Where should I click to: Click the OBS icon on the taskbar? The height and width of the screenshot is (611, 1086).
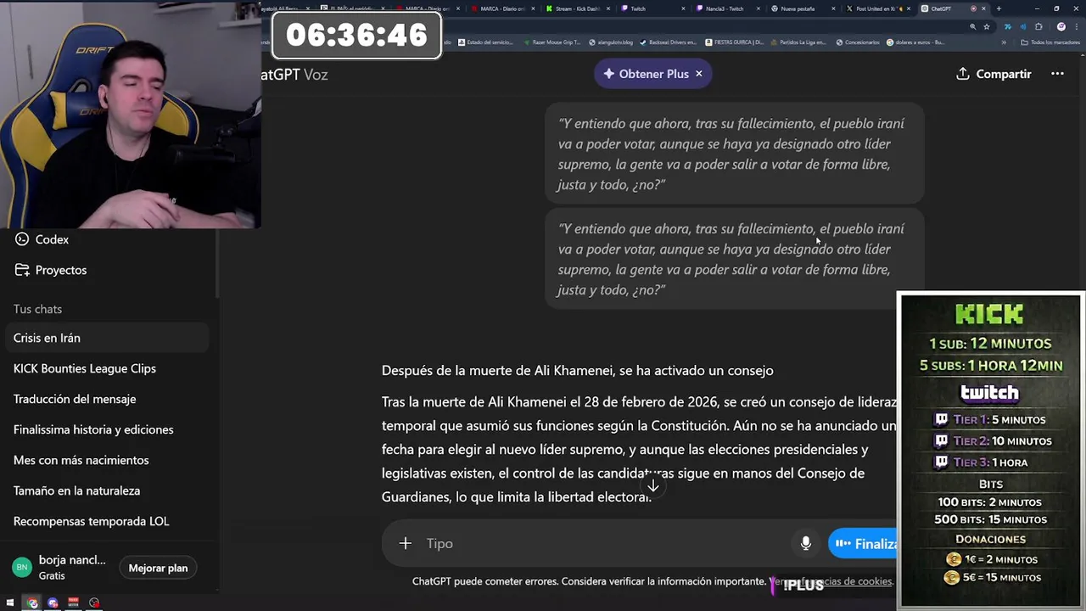pos(94,603)
